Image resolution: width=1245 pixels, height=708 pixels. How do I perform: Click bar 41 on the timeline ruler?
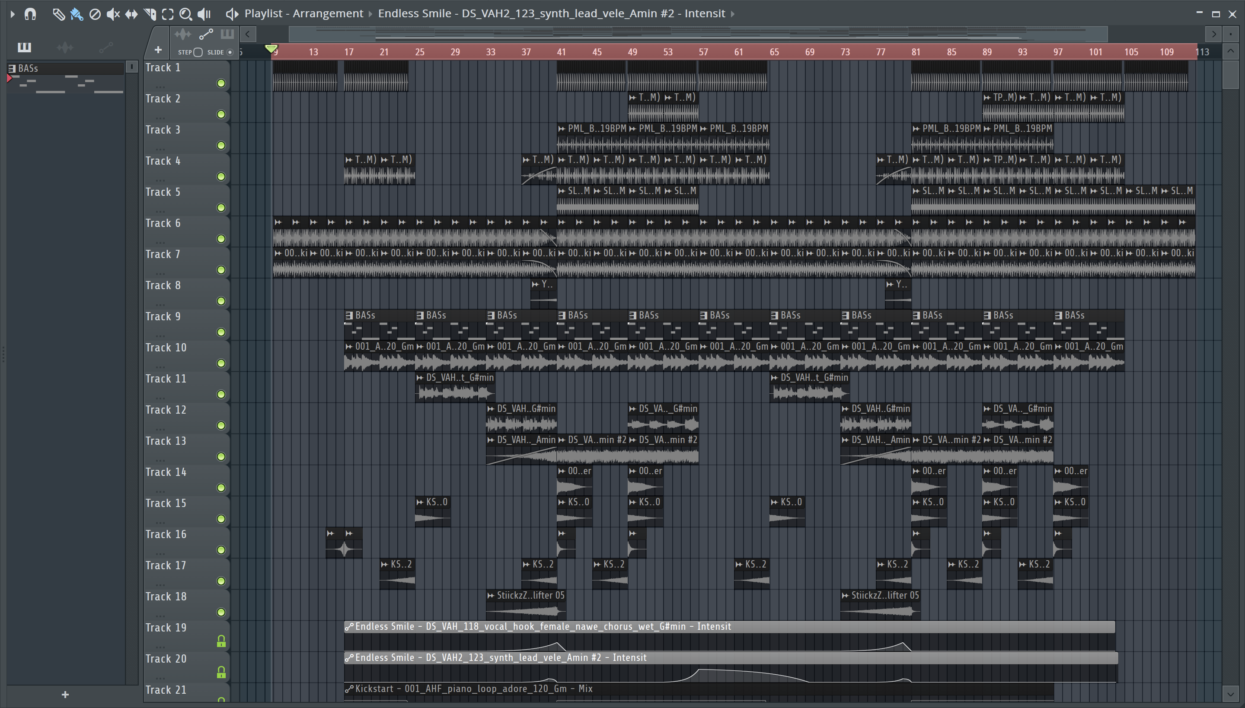(561, 52)
